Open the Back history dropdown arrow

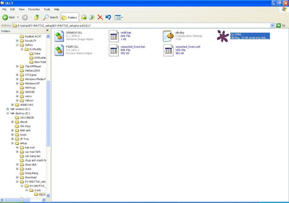(18, 17)
